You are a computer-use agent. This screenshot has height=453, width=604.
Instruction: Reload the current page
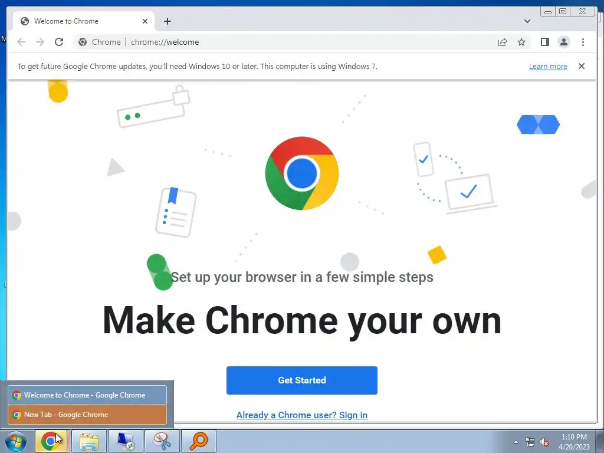pyautogui.click(x=59, y=42)
